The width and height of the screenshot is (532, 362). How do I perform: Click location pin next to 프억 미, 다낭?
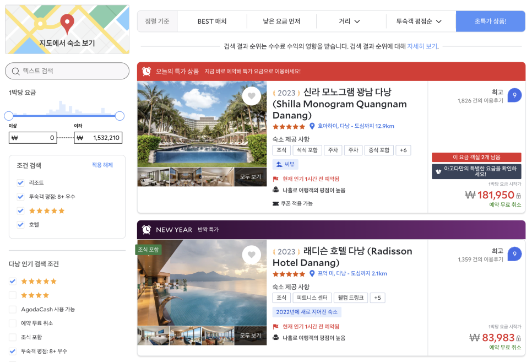coord(312,273)
